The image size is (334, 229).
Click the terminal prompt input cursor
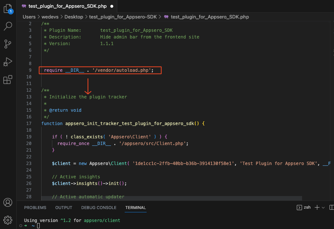coord(38,226)
